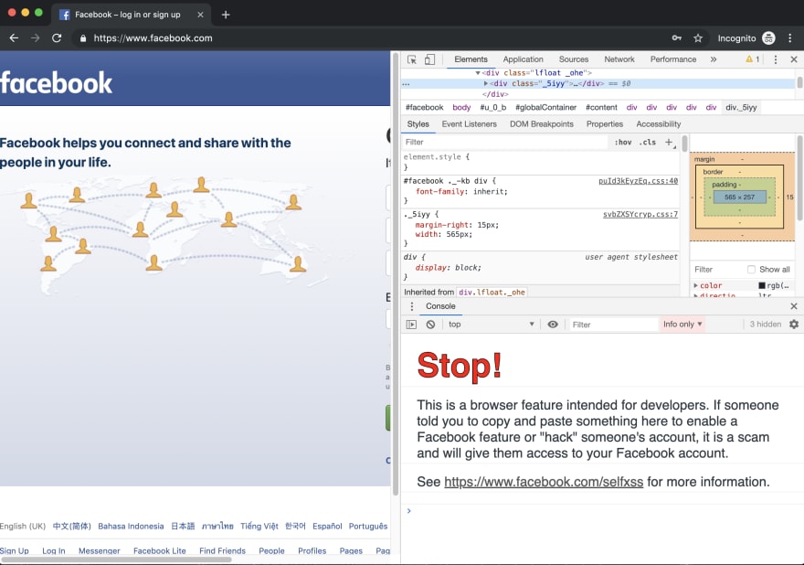Click the browser back arrow

(x=14, y=38)
